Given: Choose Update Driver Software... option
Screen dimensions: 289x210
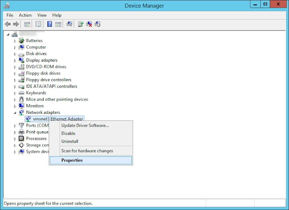Looking at the screenshot, I should click(85, 125).
